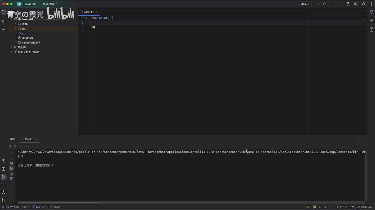This screenshot has width=375, height=210.
Task: Start debugging with the green bug icon
Action: (x=324, y=4)
